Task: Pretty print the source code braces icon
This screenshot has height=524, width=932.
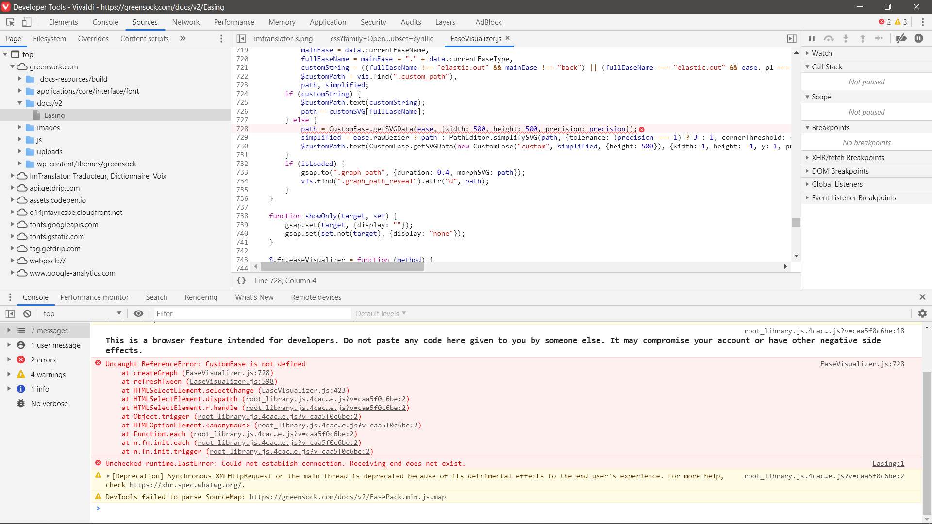Action: pos(241,280)
